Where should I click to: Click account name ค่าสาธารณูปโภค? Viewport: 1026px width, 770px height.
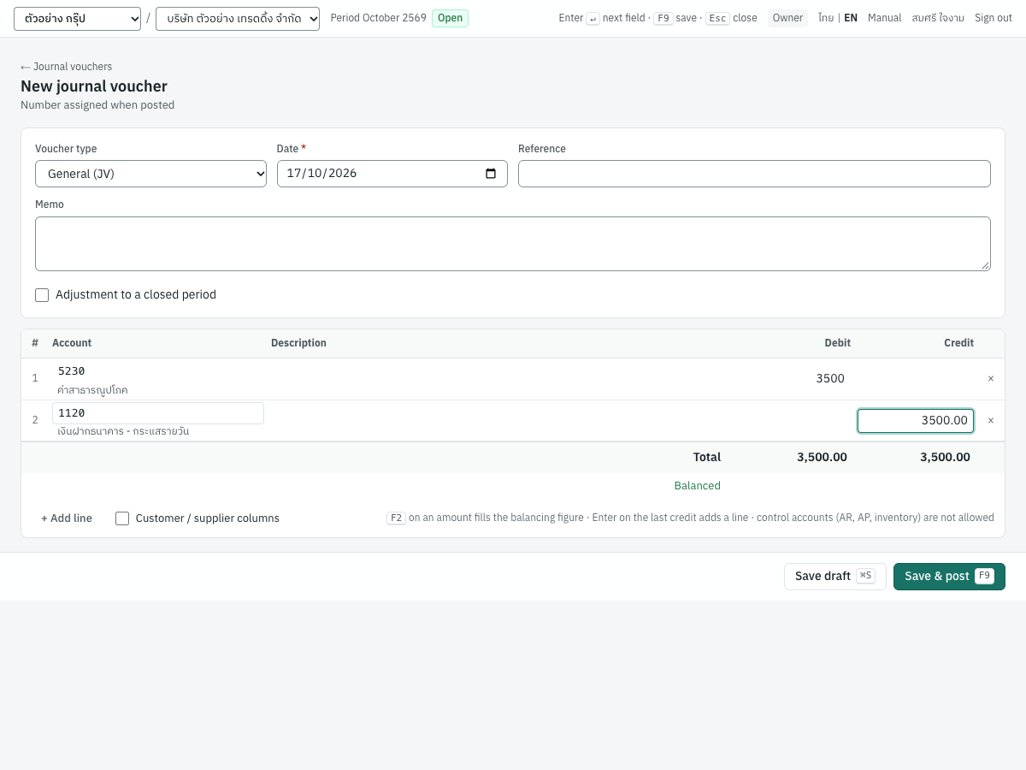point(92,390)
